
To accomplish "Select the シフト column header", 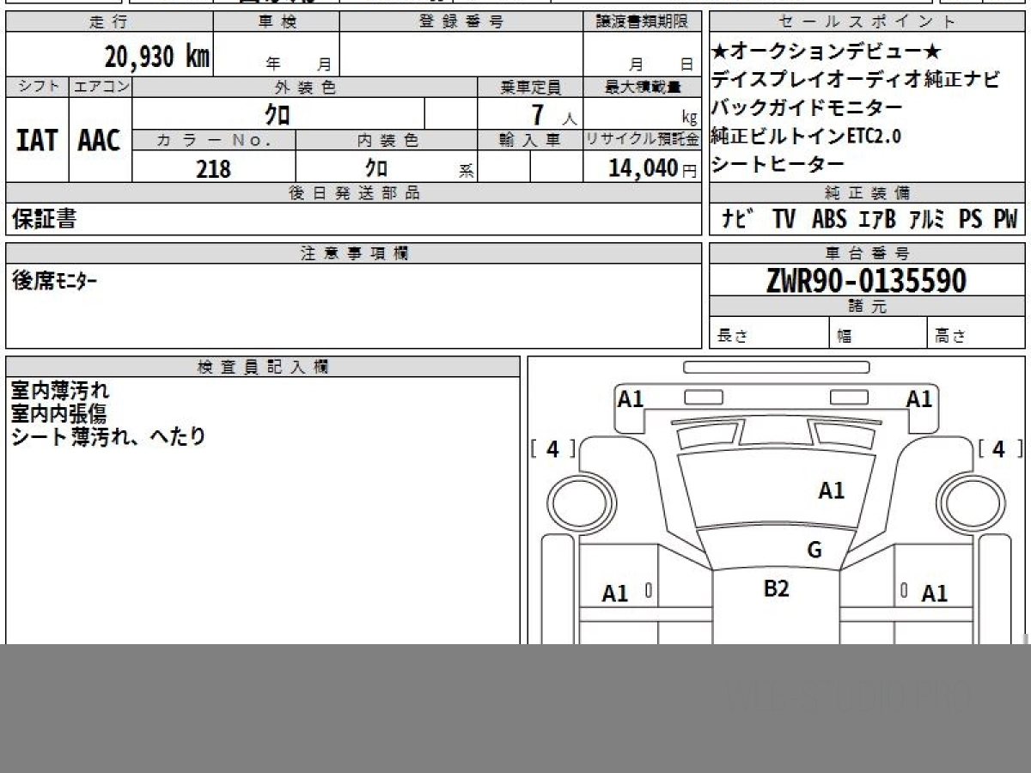I will point(37,87).
